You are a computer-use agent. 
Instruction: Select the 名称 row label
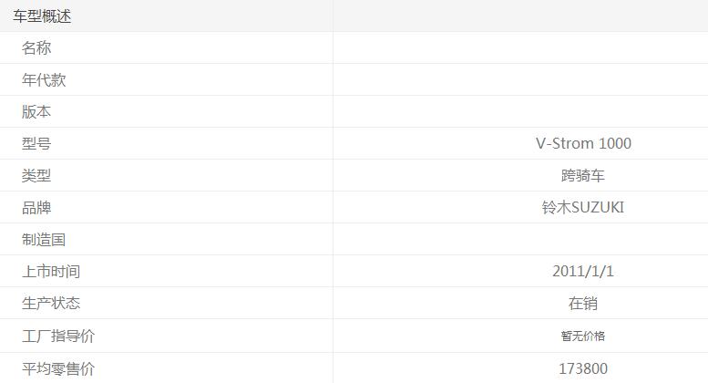tap(36, 48)
